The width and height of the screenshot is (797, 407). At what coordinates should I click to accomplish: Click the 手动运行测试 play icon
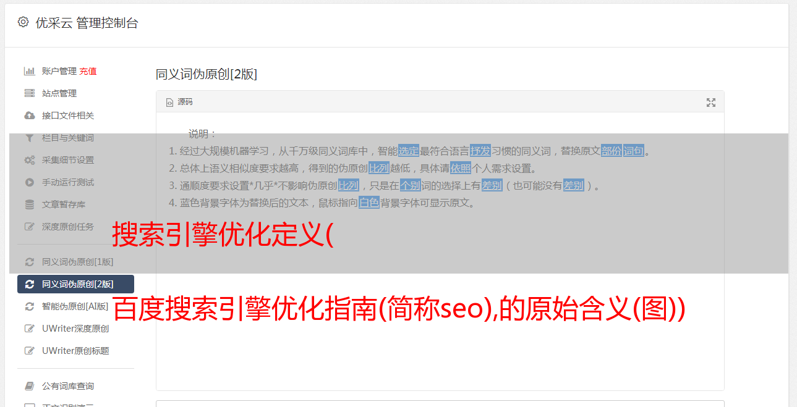click(29, 182)
